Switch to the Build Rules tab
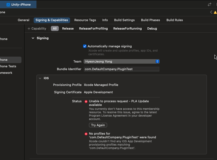This screenshot has height=160, width=217. [175, 20]
